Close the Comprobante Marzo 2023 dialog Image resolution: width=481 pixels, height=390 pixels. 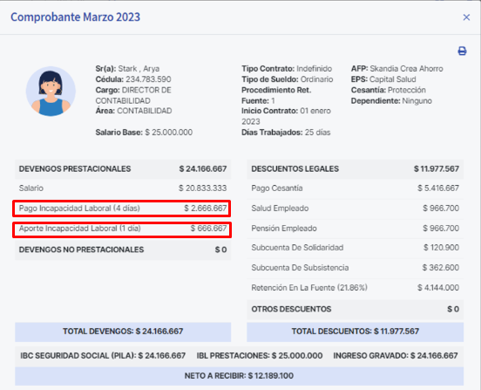coord(466,17)
